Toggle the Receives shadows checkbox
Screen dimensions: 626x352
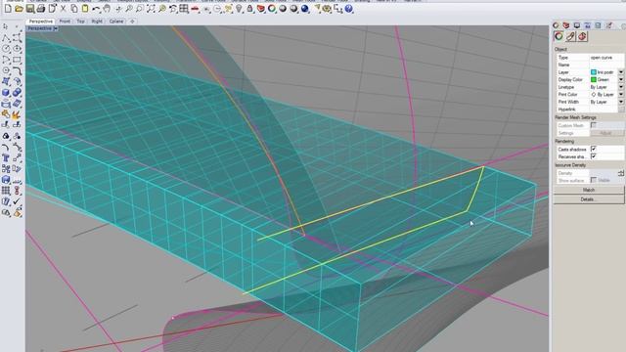tap(594, 156)
